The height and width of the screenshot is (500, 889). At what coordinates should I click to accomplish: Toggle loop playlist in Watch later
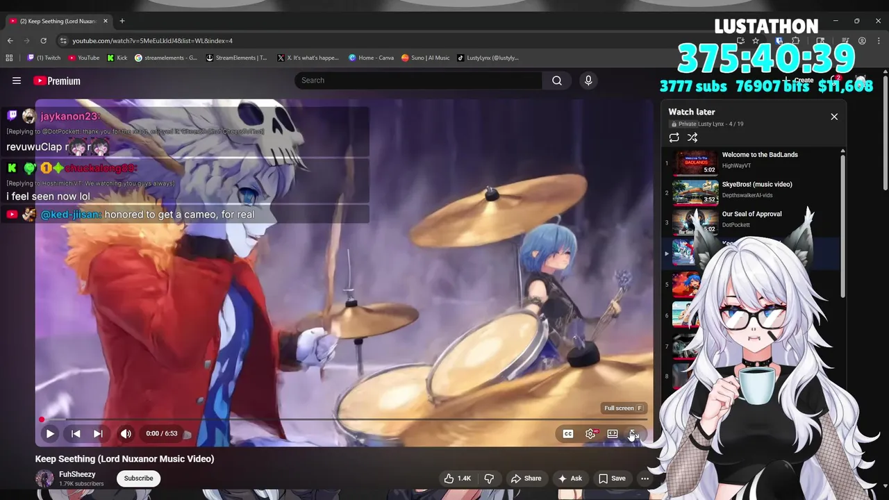674,137
